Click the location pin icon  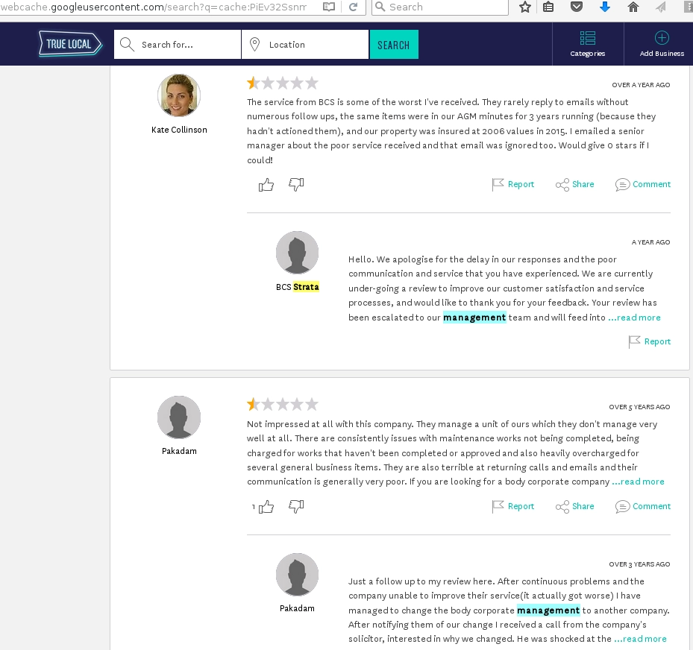254,44
